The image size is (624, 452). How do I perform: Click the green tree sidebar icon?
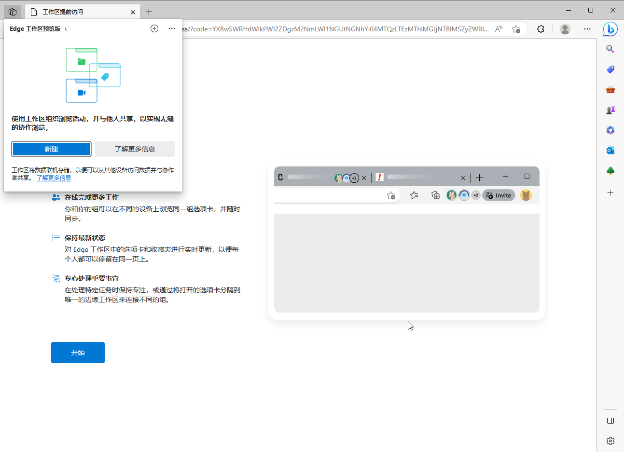610,171
